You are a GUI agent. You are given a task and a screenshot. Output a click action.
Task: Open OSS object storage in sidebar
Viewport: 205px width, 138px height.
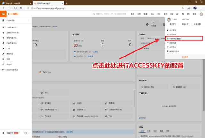tap(12, 43)
